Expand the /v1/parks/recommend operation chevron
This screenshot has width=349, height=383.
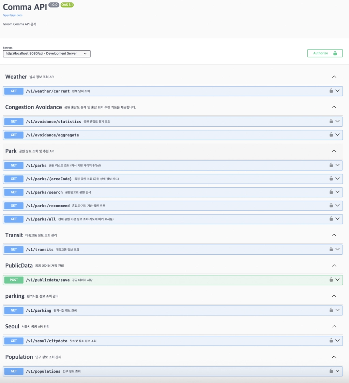(x=337, y=205)
